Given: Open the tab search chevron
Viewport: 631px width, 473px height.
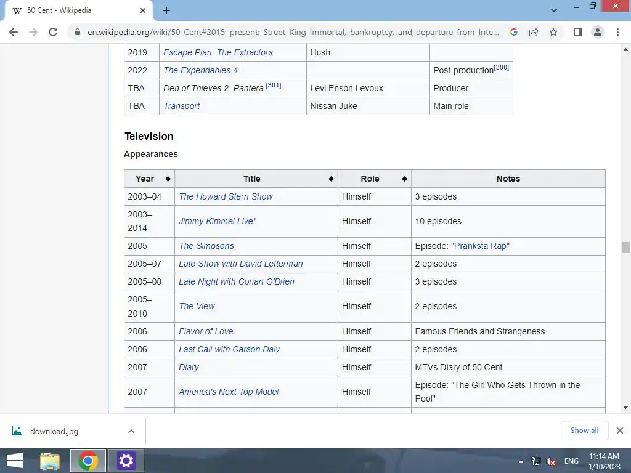Looking at the screenshot, I should click(x=554, y=10).
